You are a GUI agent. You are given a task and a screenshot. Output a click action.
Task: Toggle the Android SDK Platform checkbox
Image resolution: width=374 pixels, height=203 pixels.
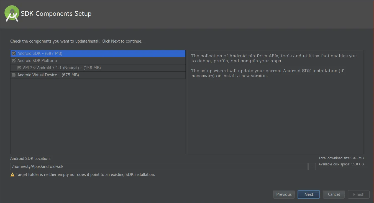pyautogui.click(x=14, y=61)
